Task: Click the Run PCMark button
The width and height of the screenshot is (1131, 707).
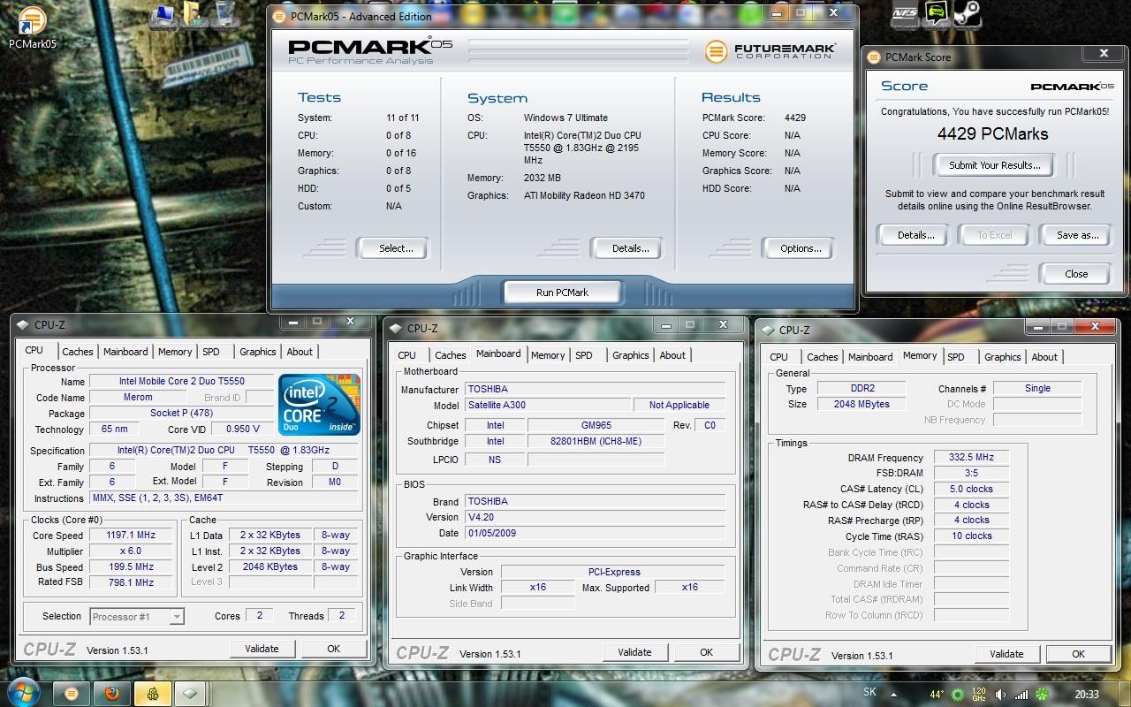Action: pyautogui.click(x=562, y=293)
